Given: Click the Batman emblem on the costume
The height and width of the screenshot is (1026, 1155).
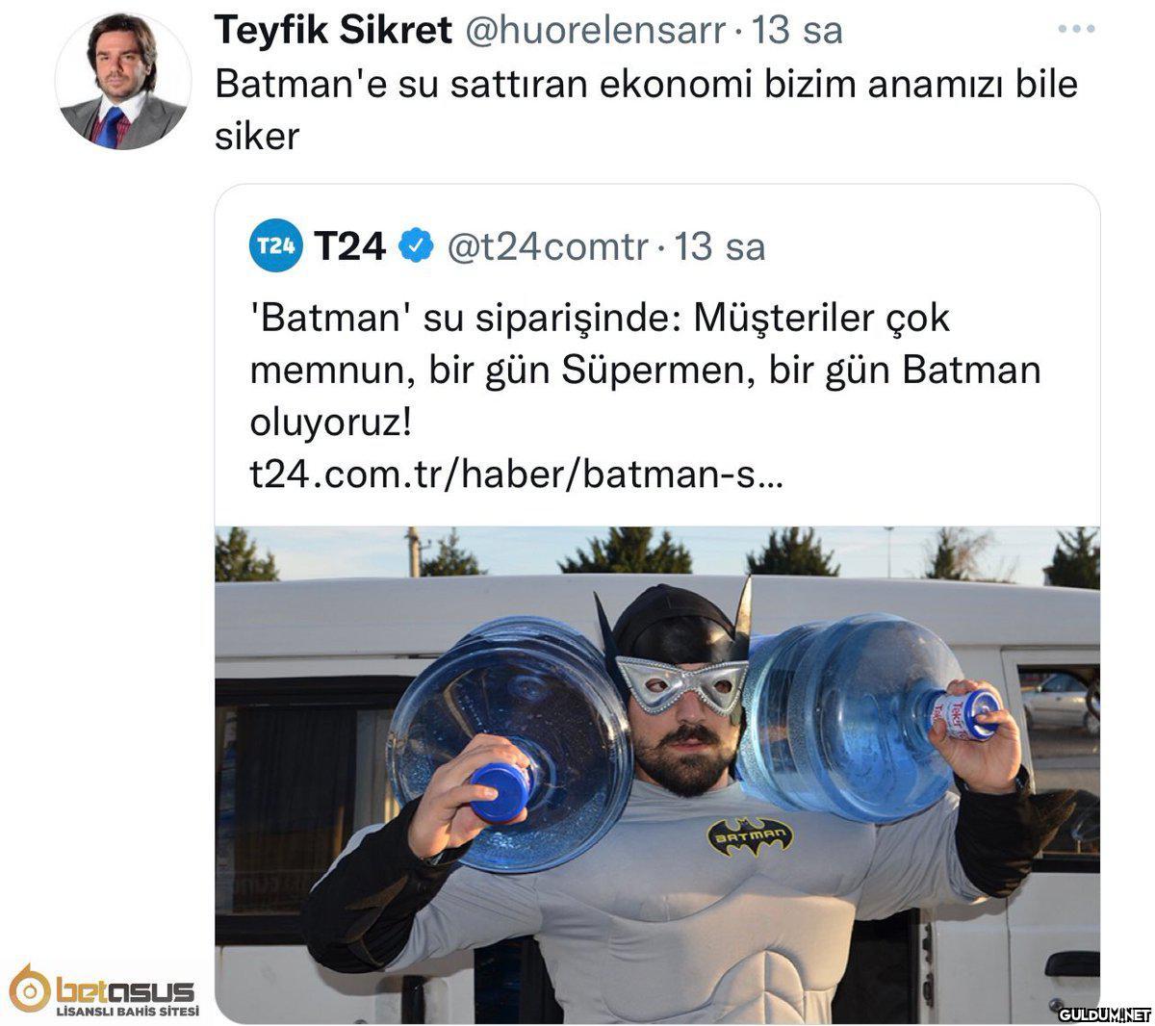Looking at the screenshot, I should (x=751, y=836).
